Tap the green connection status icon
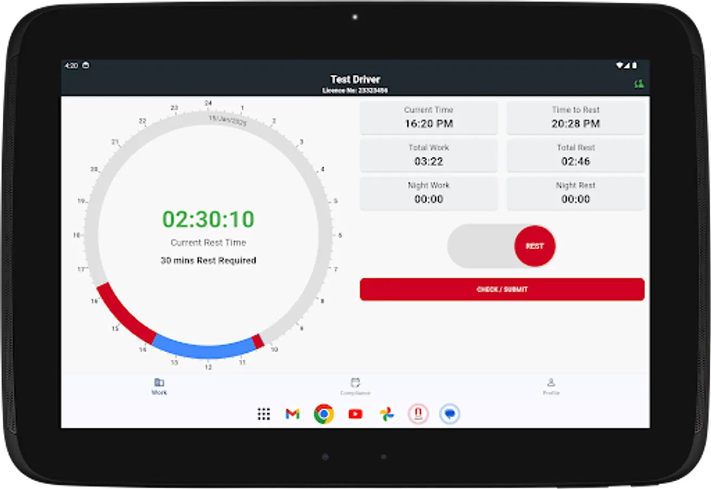The height and width of the screenshot is (489, 711). pyautogui.click(x=639, y=84)
